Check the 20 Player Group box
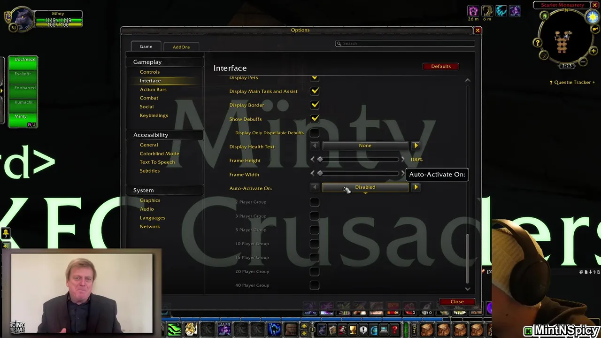Viewport: 601px width, 338px height. click(x=315, y=271)
